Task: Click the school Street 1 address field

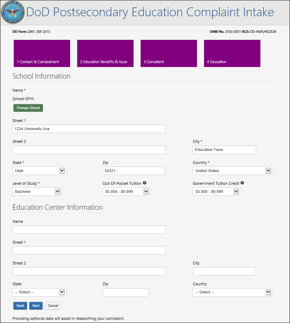Action: (x=89, y=129)
